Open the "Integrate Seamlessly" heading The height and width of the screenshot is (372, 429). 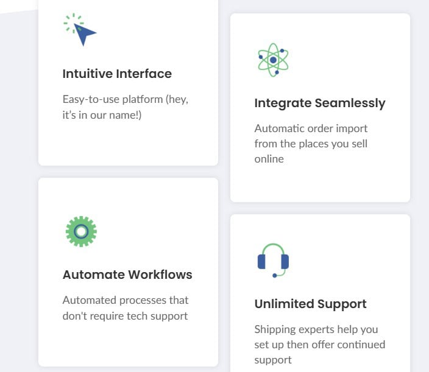pos(320,103)
